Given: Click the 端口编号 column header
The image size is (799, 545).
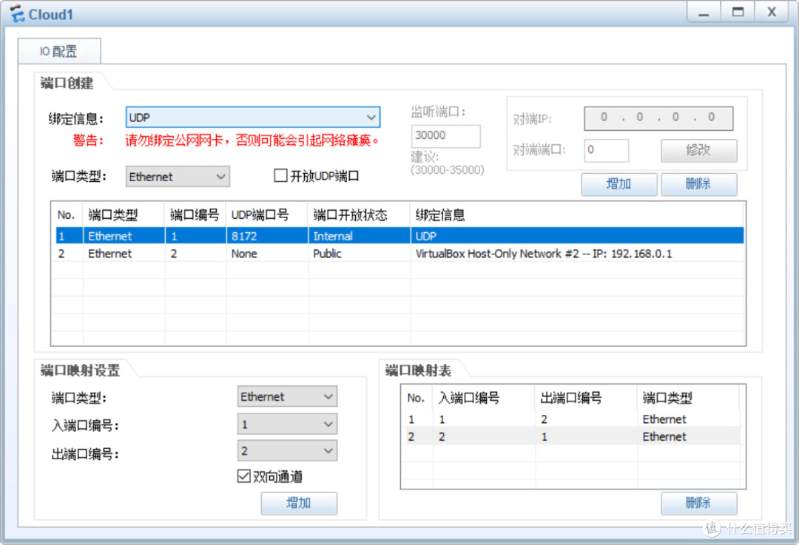Looking at the screenshot, I should [195, 215].
